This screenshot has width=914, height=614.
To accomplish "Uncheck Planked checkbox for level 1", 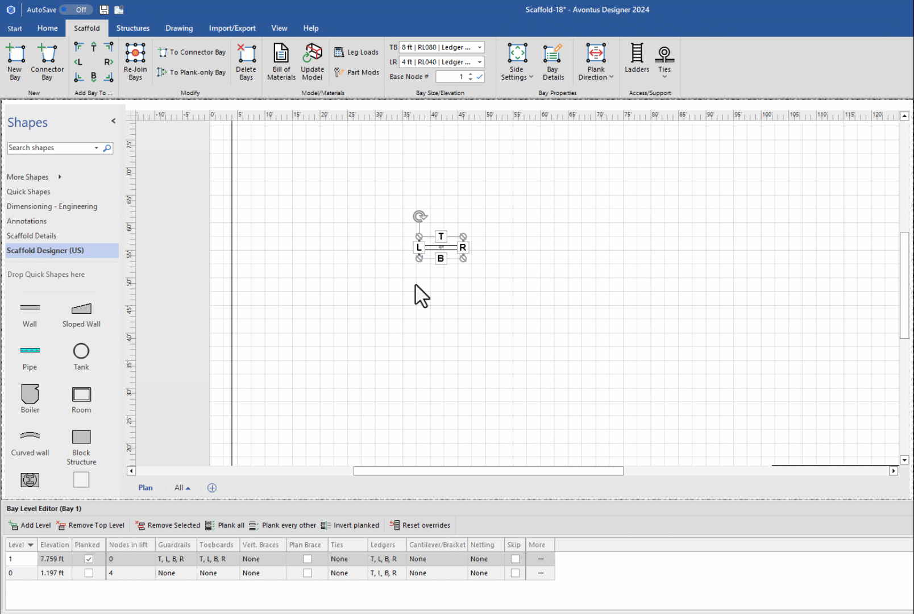I will pyautogui.click(x=89, y=559).
